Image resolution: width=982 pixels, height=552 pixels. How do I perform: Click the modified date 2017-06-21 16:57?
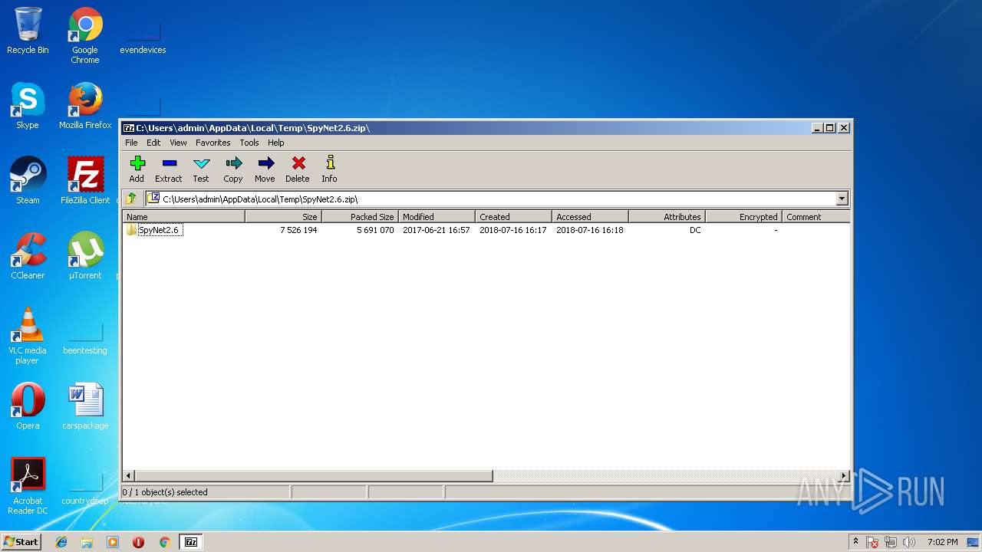(x=436, y=230)
